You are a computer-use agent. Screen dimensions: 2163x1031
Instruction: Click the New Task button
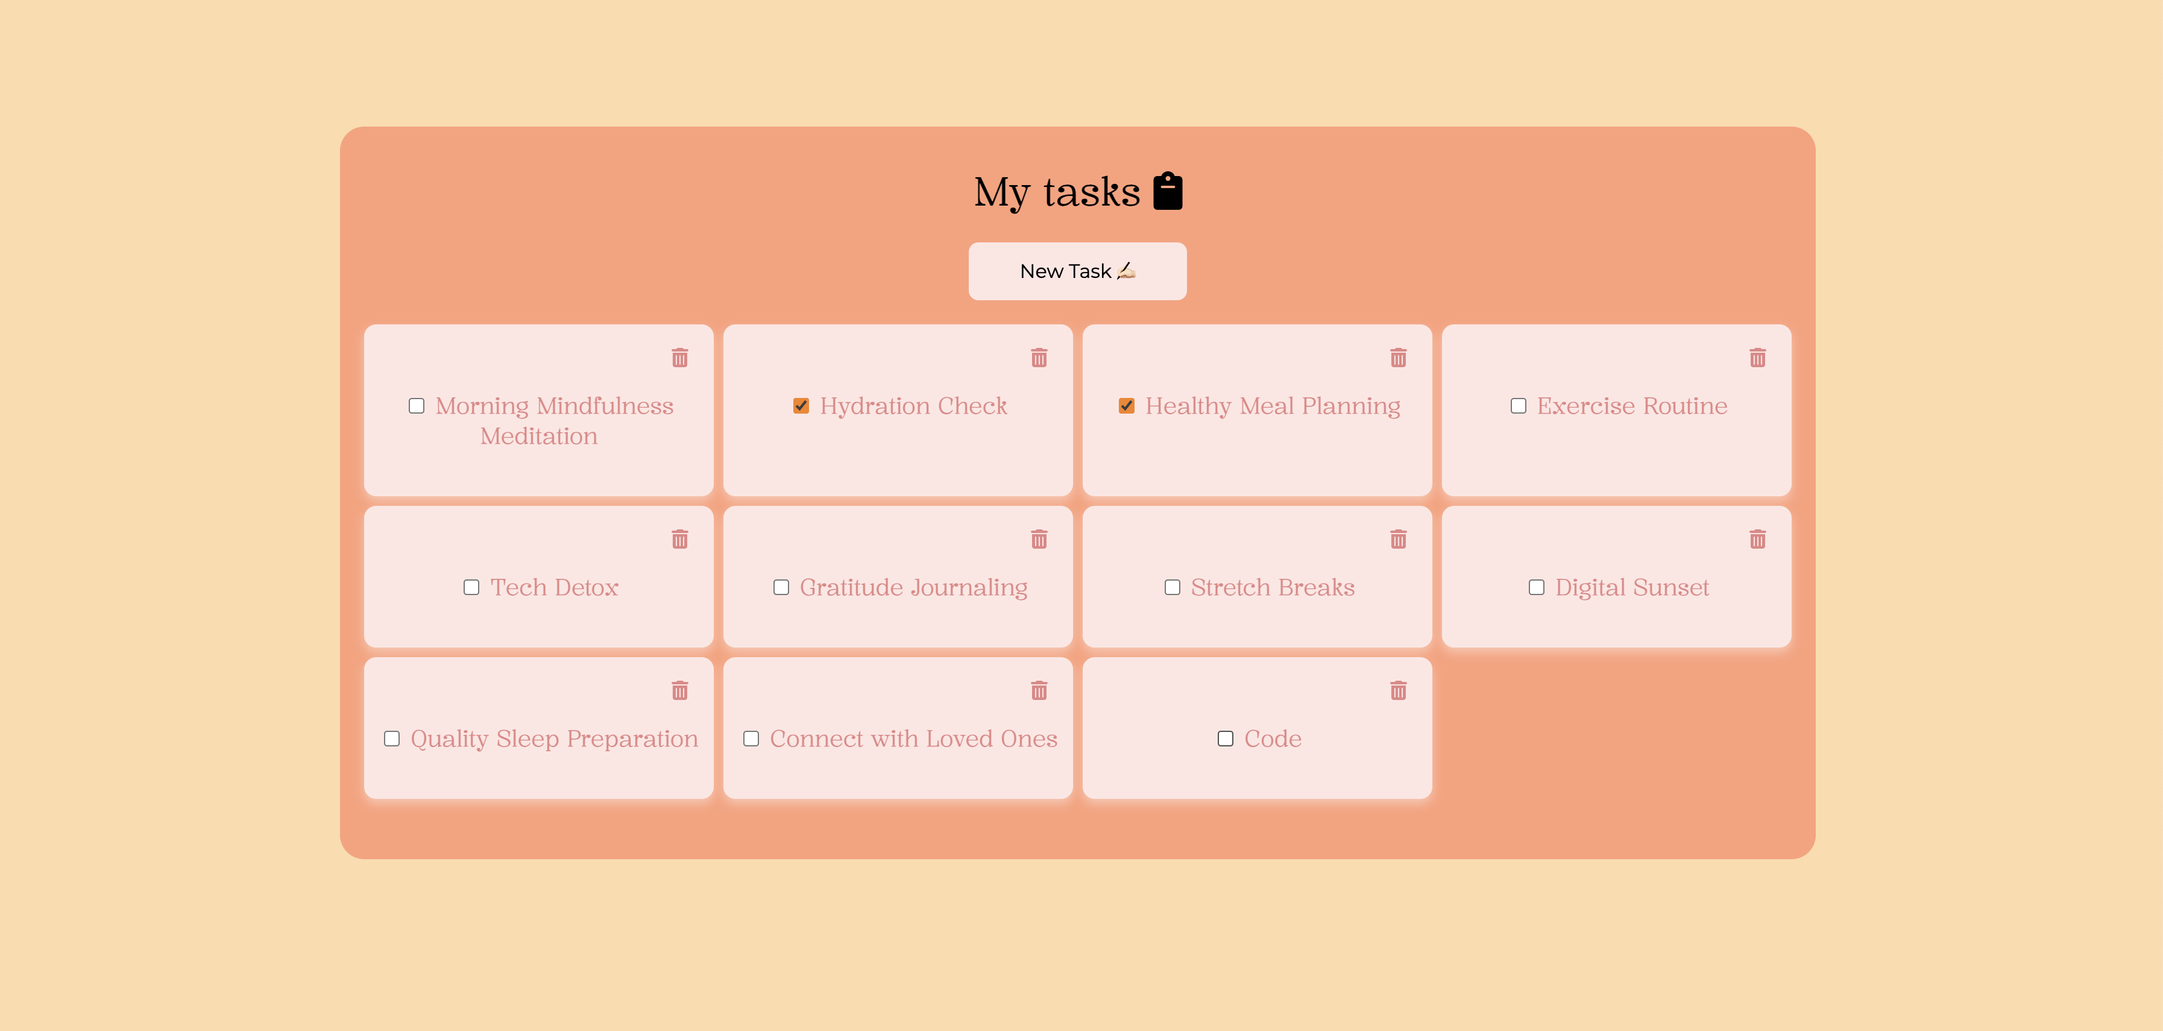tap(1077, 271)
